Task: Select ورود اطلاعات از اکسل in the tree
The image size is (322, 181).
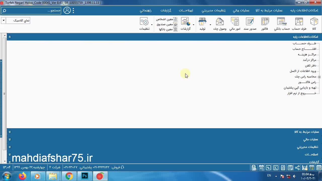Action: pyautogui.click(x=303, y=71)
